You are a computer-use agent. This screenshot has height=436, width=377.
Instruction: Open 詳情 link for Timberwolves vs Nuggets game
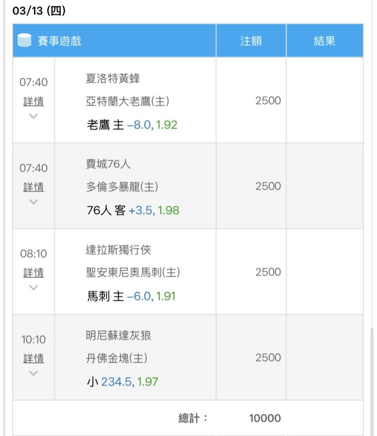coord(34,358)
